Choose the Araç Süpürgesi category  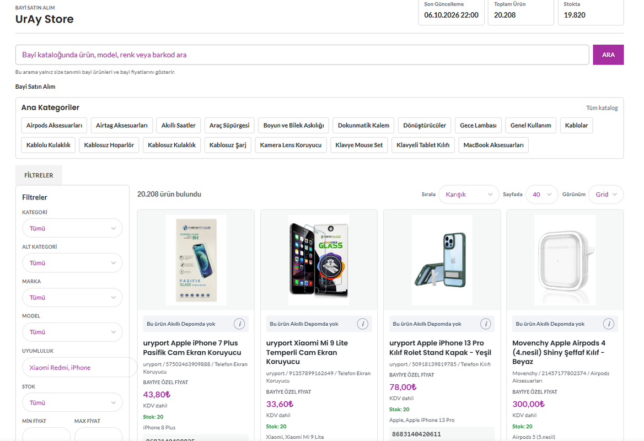229,125
